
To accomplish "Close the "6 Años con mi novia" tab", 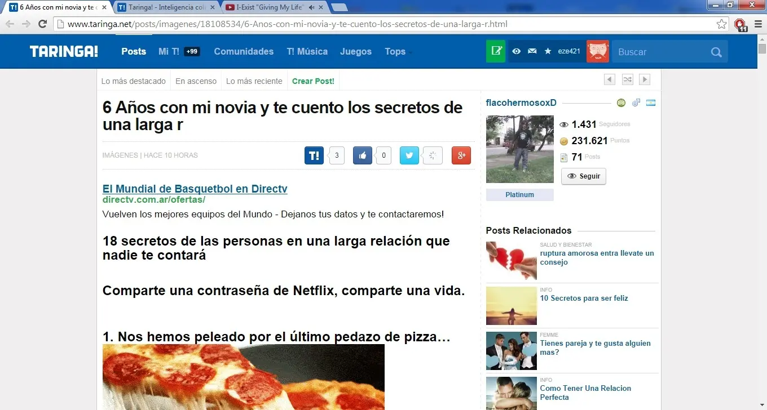I will point(104,7).
